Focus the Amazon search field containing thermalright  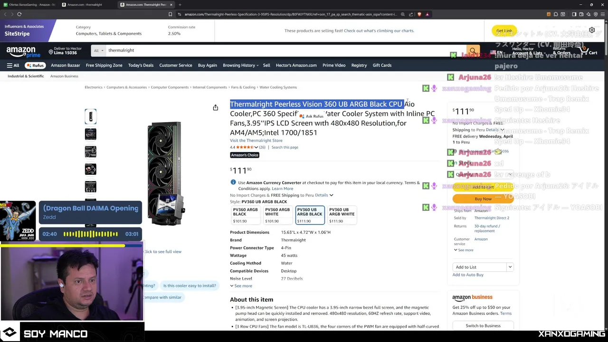point(285,50)
